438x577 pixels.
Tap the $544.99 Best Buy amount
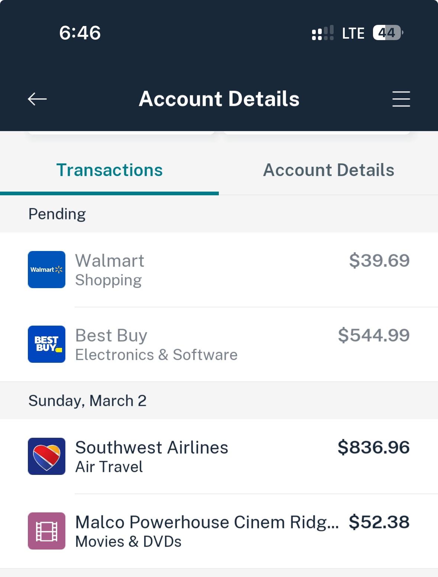pyautogui.click(x=373, y=335)
